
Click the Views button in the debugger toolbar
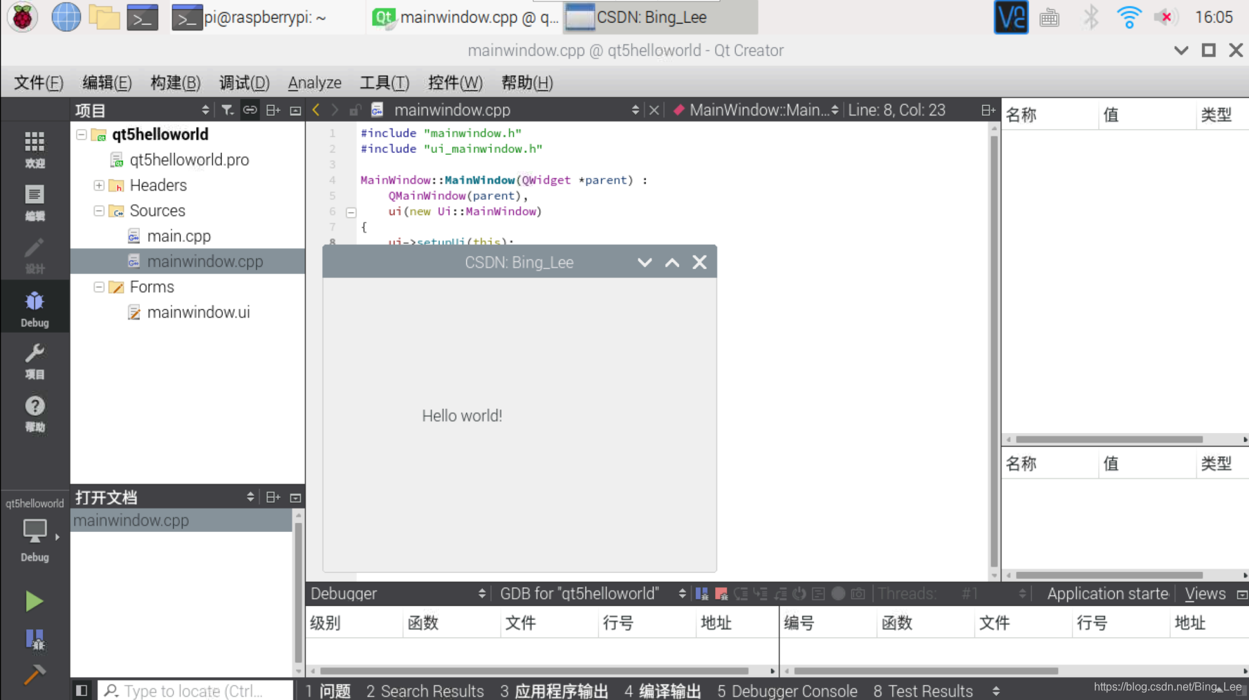coord(1205,593)
